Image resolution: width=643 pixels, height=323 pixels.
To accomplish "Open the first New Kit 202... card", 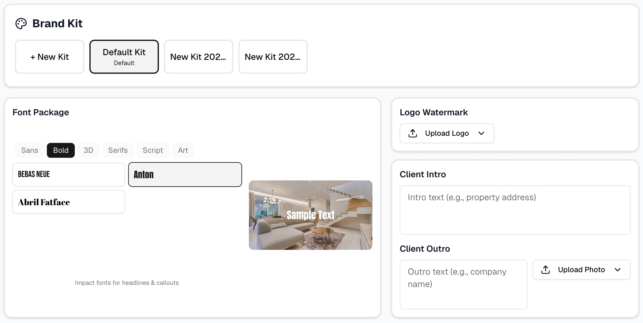I will point(199,57).
